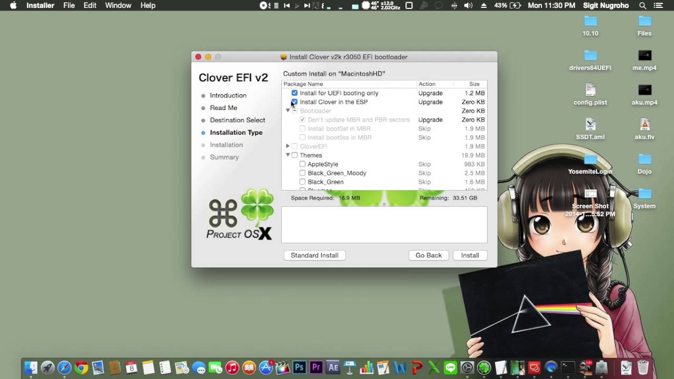Launch Safari from the dock
This screenshot has width=674, height=379.
coord(64,367)
